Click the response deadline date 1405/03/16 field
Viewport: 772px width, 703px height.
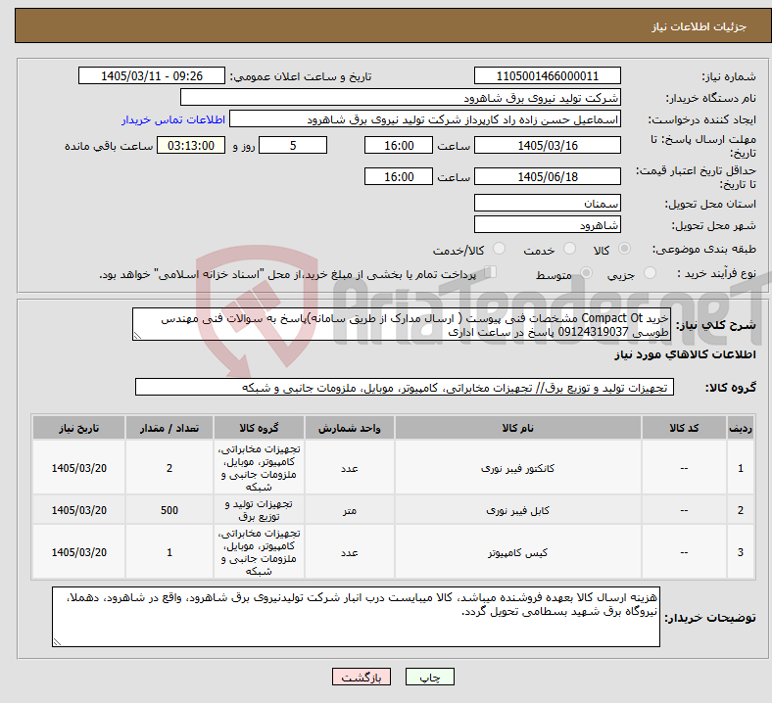pyautogui.click(x=547, y=146)
